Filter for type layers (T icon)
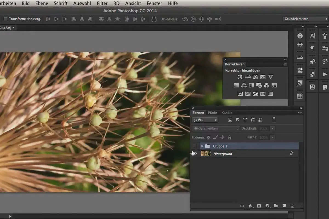 [245, 120]
